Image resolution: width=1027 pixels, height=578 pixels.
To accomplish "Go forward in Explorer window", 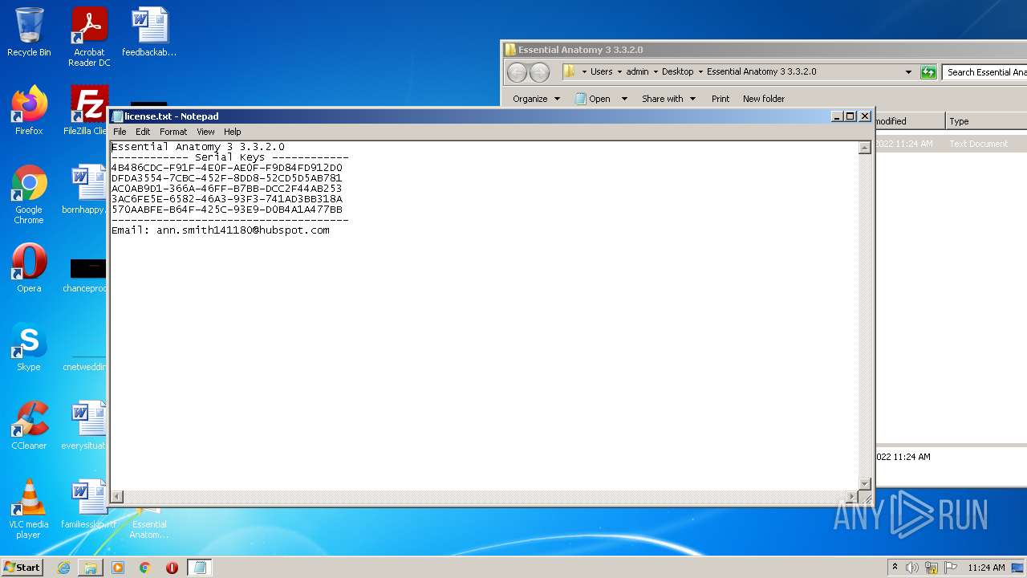I will pyautogui.click(x=540, y=72).
